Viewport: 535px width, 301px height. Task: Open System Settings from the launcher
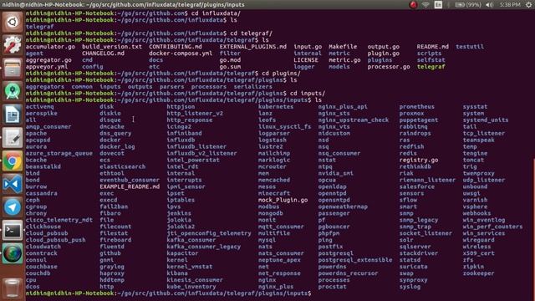[13, 45]
